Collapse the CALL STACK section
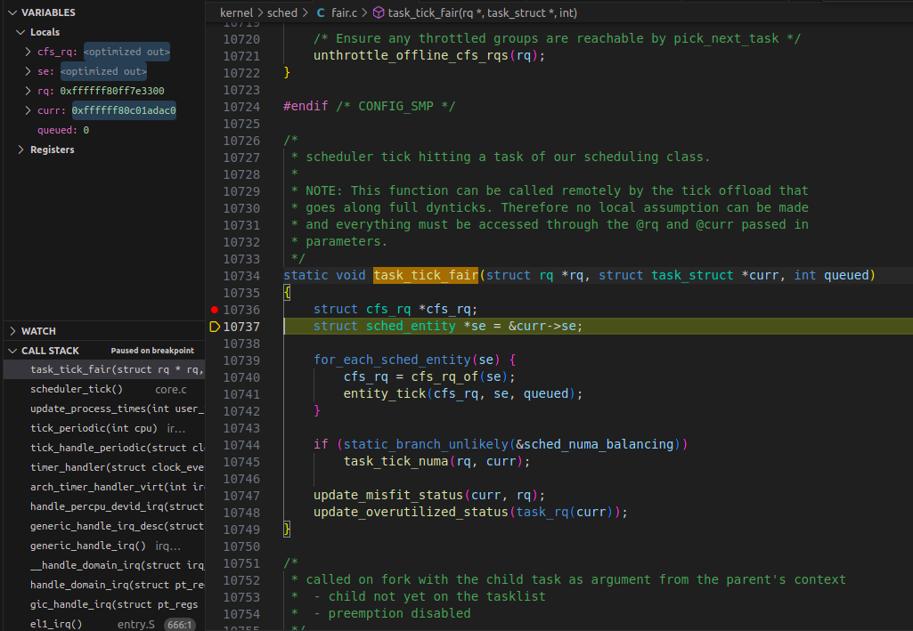Image resolution: width=913 pixels, height=631 pixels. point(12,351)
